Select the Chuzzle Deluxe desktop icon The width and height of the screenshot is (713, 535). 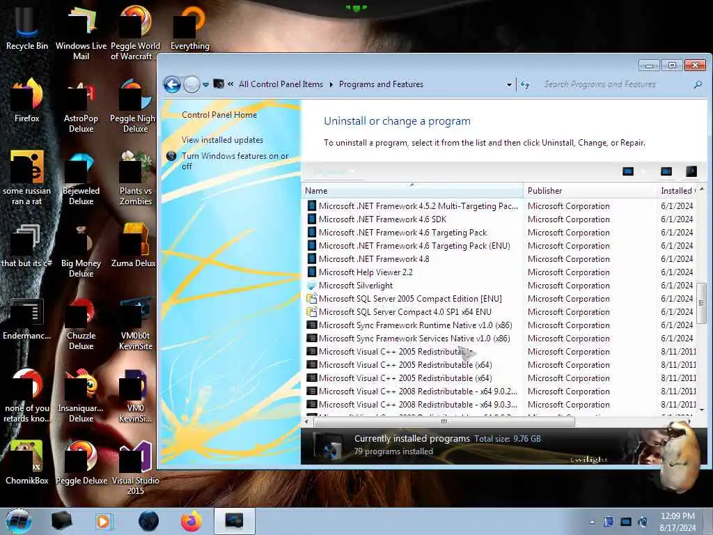[81, 323]
